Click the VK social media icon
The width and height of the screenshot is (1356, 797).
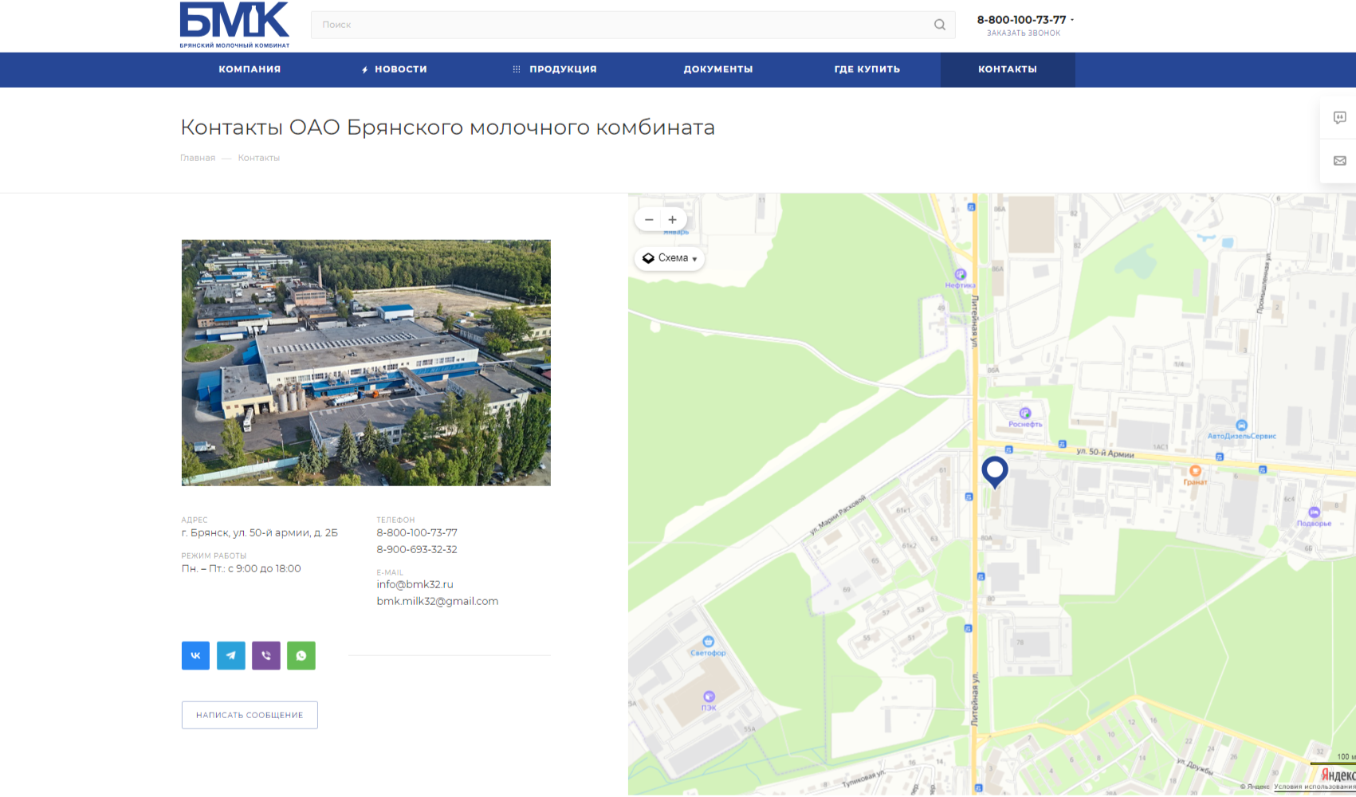point(195,656)
